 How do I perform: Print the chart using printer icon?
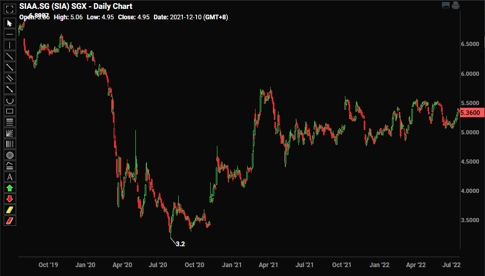[x=456, y=5]
